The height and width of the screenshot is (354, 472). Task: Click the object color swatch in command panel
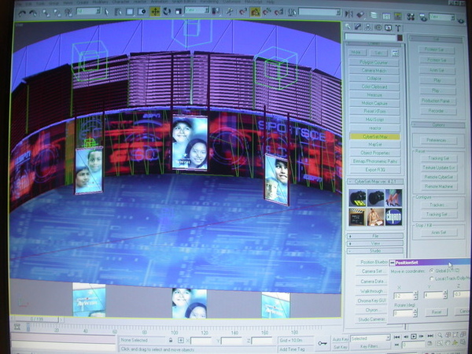(x=400, y=38)
